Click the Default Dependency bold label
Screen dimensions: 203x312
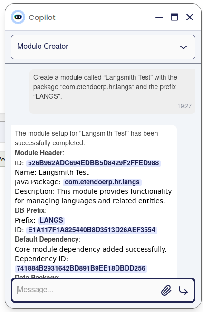click(47, 239)
